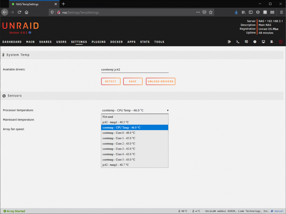Open the Unraid terminal icon
Viewport: 286px width, 214px height.
pos(238,42)
